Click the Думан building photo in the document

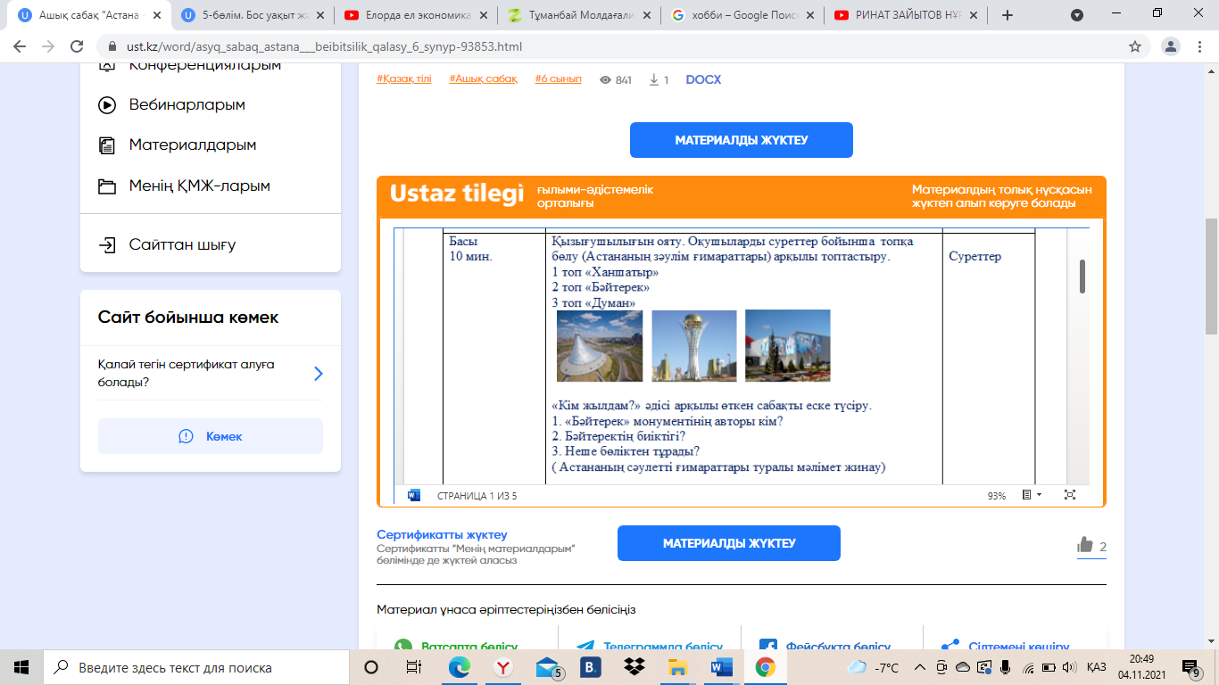pos(788,346)
